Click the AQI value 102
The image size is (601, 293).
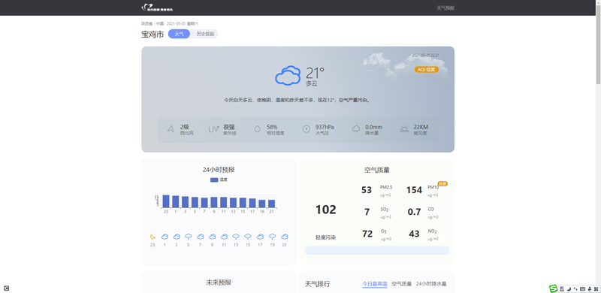tap(326, 210)
